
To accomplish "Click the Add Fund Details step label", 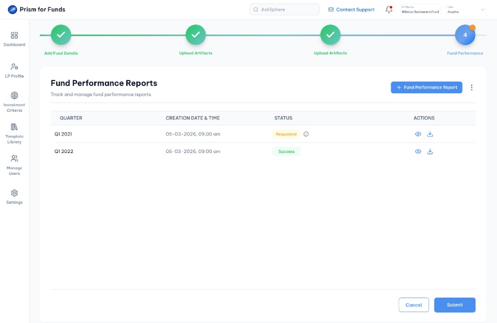I will coord(61,53).
